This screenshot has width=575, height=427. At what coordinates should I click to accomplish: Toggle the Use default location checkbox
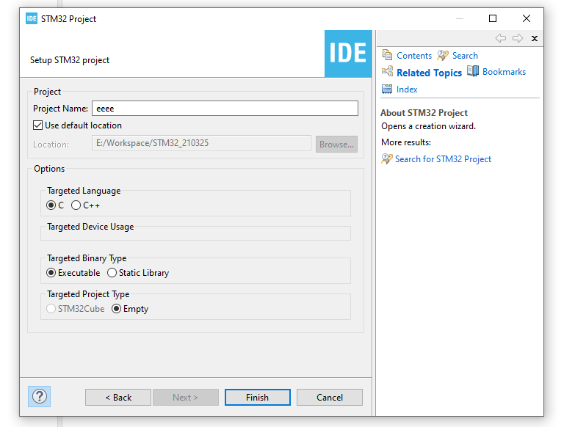pyautogui.click(x=37, y=125)
